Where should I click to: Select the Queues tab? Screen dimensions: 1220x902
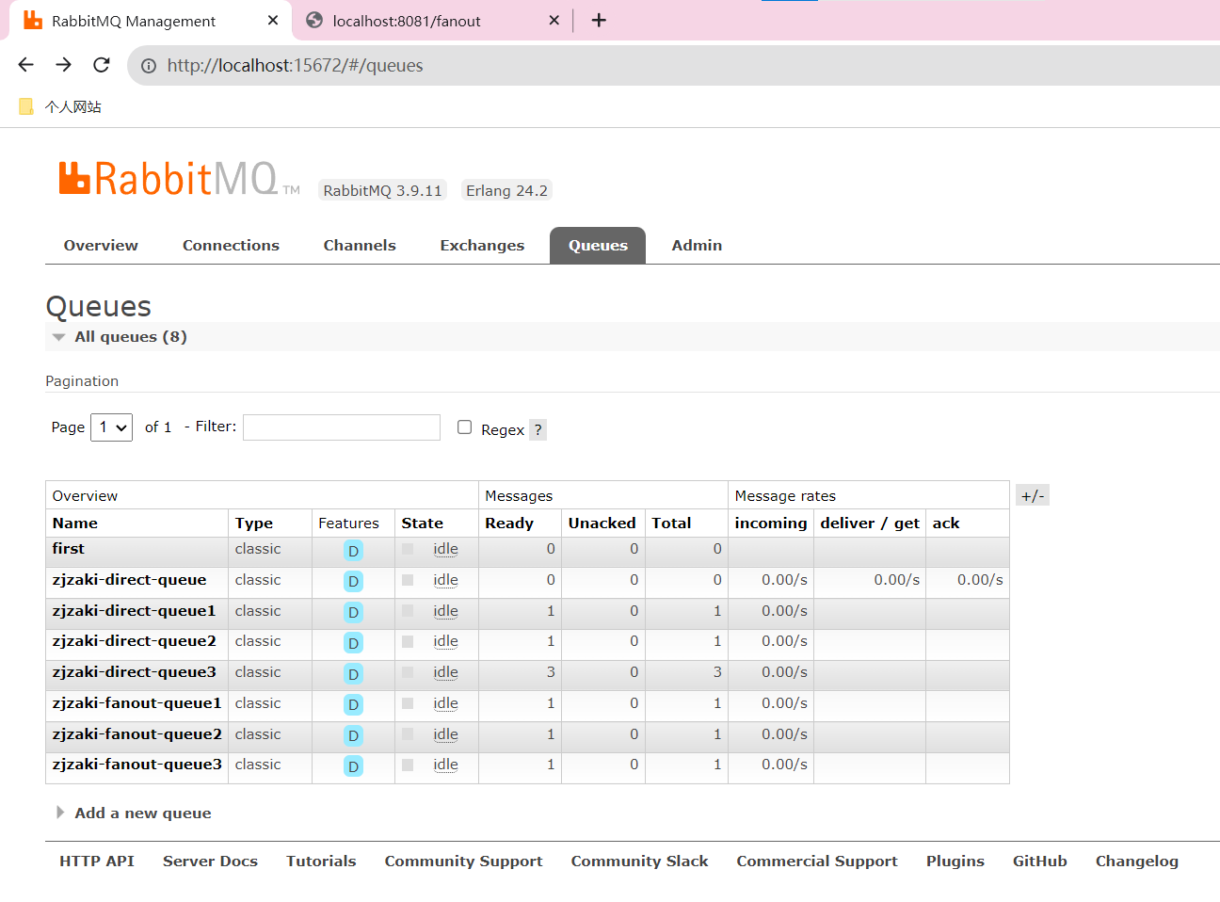point(598,245)
